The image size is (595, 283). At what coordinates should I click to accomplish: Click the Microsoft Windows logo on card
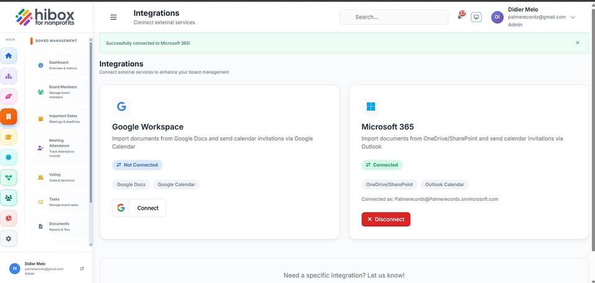pyautogui.click(x=371, y=106)
